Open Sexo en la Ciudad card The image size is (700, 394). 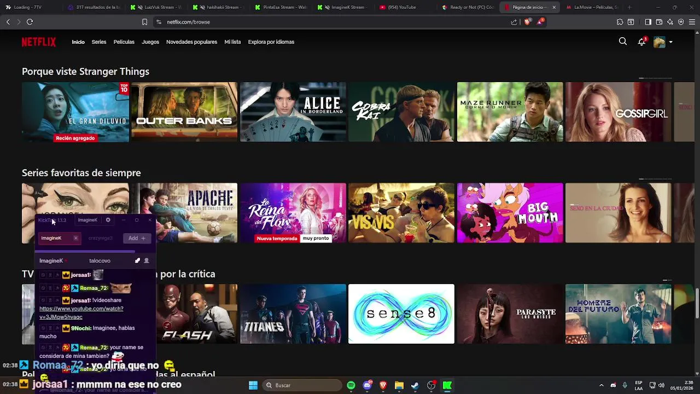[619, 213]
